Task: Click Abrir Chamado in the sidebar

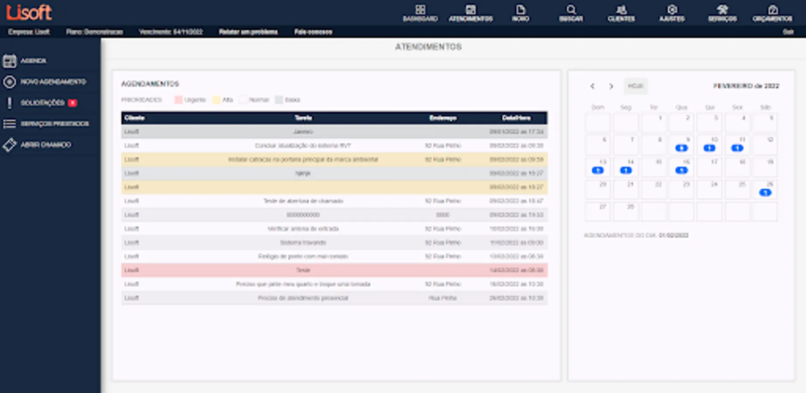Action: (45, 145)
